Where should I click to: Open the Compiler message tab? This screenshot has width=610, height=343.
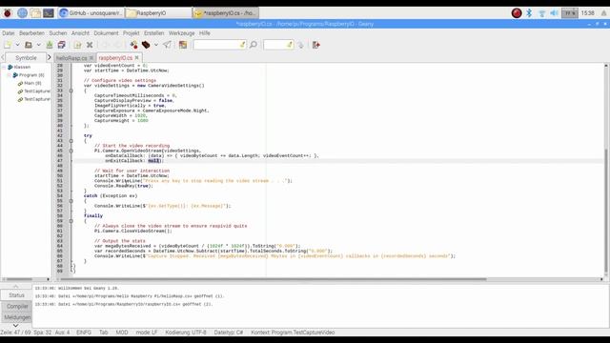click(17, 307)
